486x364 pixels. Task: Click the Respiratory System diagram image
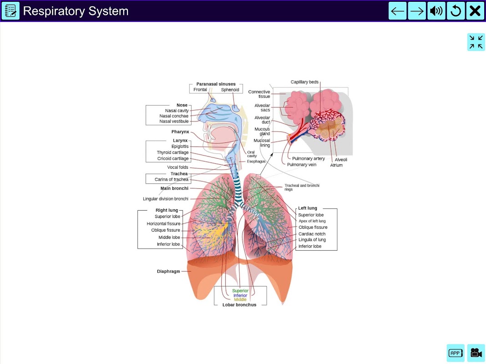pyautogui.click(x=245, y=193)
